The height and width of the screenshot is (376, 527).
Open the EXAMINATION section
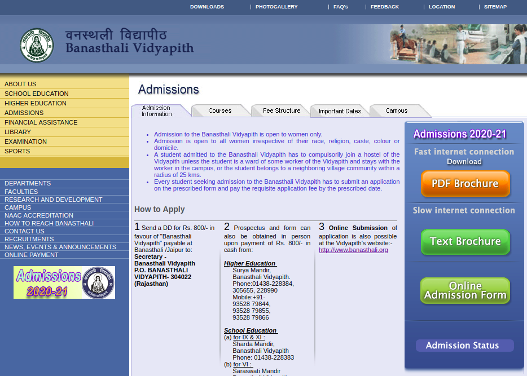click(25, 141)
